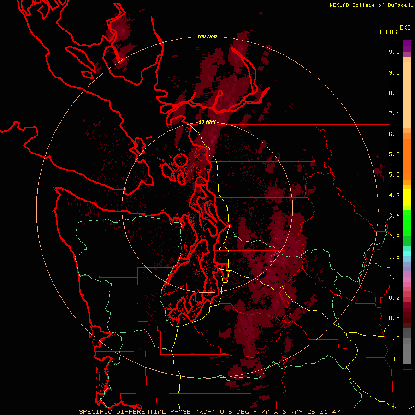Select the 1.8 scale value
The width and height of the screenshot is (415, 415).
tap(394, 257)
